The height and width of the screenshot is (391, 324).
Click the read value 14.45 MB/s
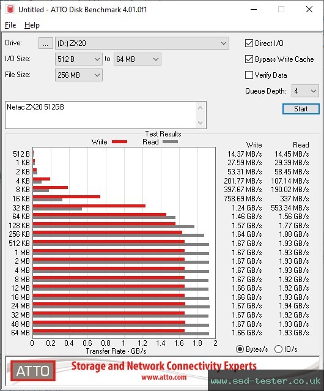292,154
